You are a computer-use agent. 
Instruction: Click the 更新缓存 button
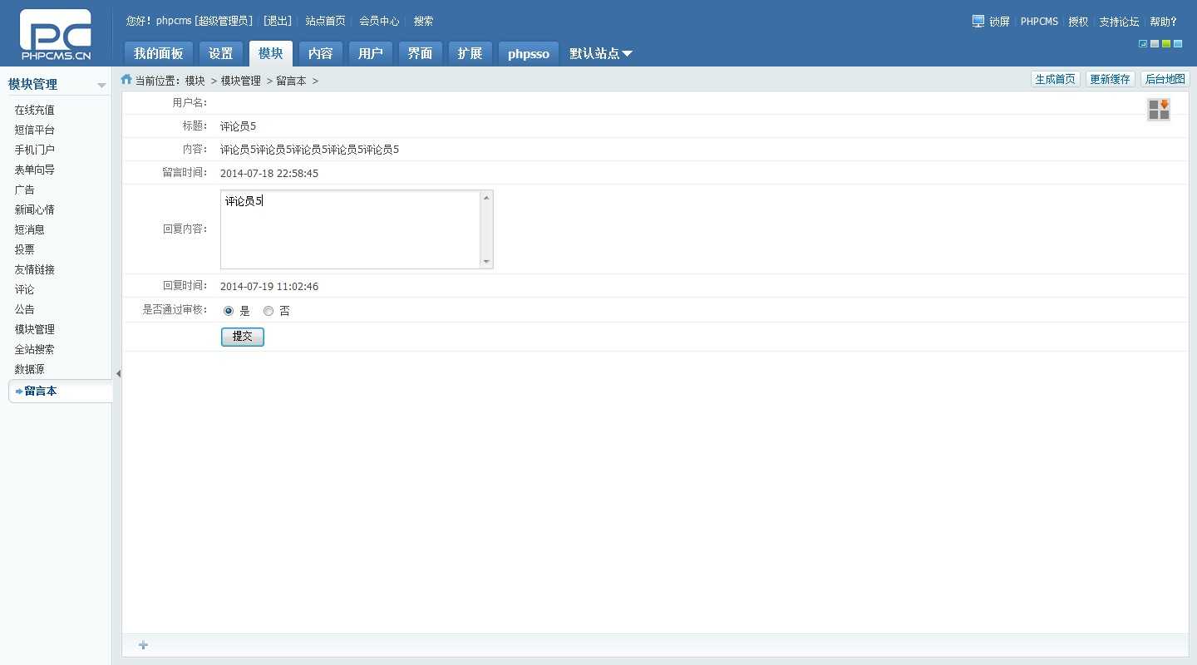[1111, 79]
